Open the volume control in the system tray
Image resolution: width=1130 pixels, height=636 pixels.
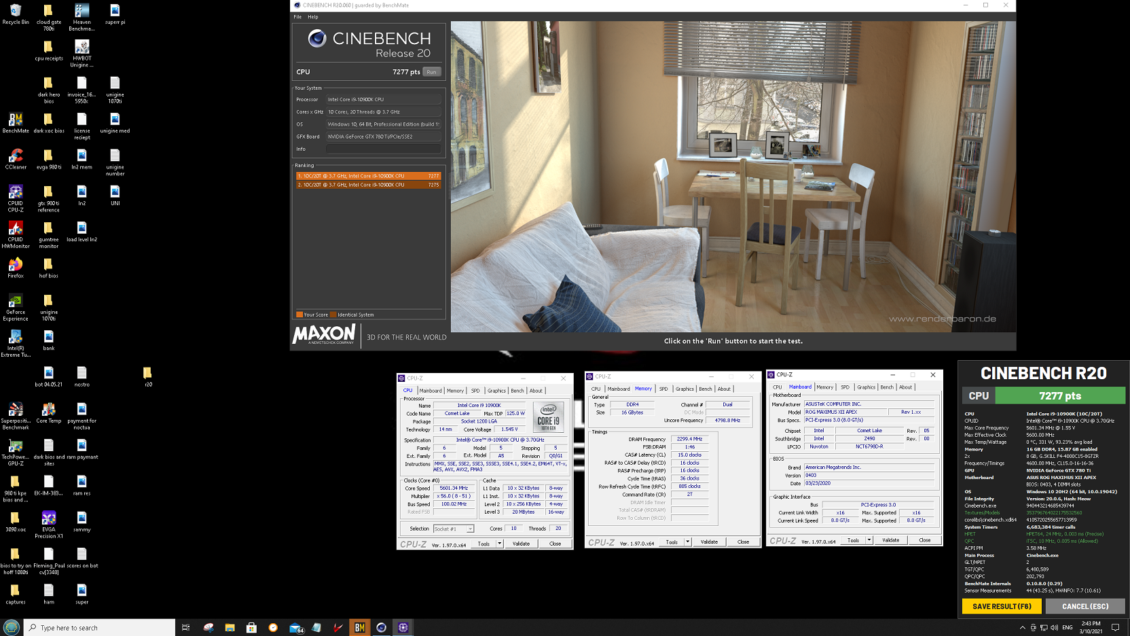click(1054, 627)
